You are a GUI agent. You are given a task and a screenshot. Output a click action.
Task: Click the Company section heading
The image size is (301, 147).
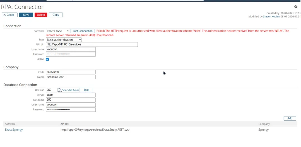[x=11, y=67]
